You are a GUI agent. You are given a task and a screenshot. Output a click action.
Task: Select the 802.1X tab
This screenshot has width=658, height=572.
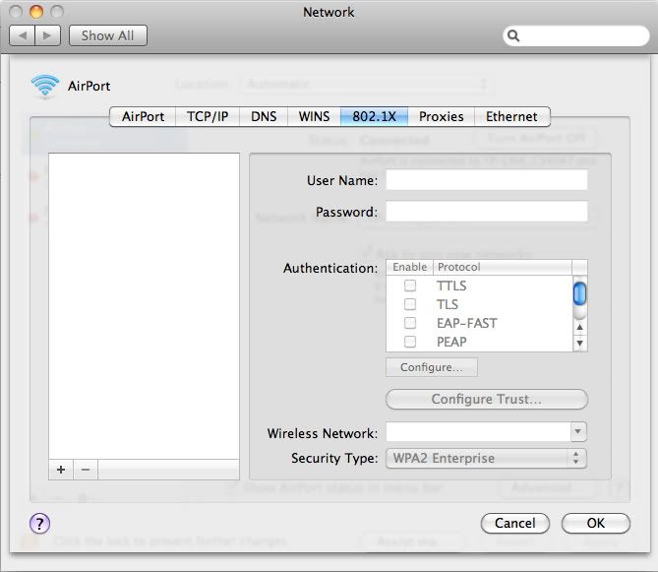click(x=374, y=116)
